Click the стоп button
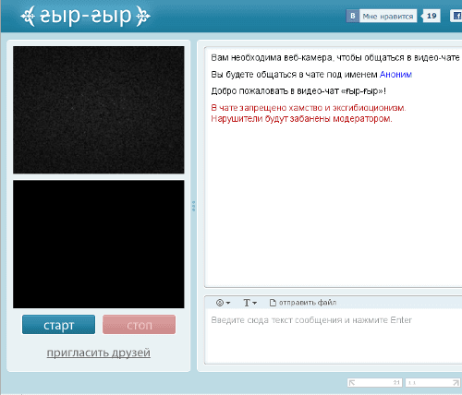 point(139,325)
